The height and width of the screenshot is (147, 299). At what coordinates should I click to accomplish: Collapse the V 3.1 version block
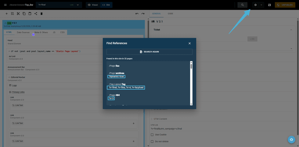point(5,23)
